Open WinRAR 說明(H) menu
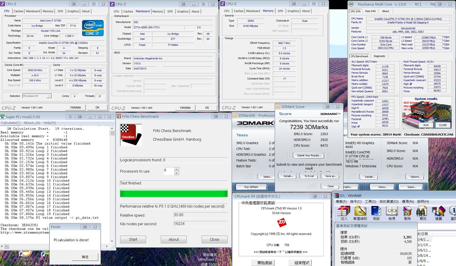Viewport: 456px width, 266px height. [x=423, y=201]
